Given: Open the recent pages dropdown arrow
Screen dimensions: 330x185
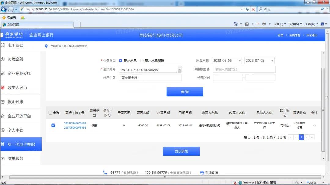Looking at the screenshot, I should coord(16,9).
